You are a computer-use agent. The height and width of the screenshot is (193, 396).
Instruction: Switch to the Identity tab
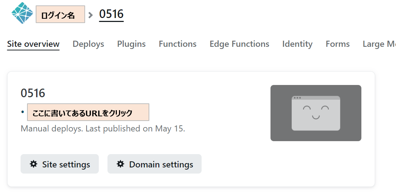click(x=297, y=44)
